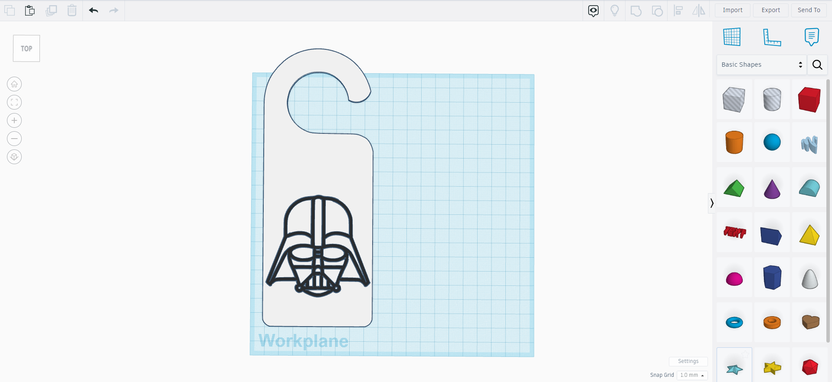Click the Import button
This screenshot has height=382, width=832.
click(733, 10)
